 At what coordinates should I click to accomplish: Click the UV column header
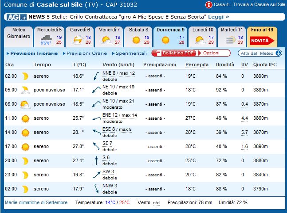(x=244, y=65)
